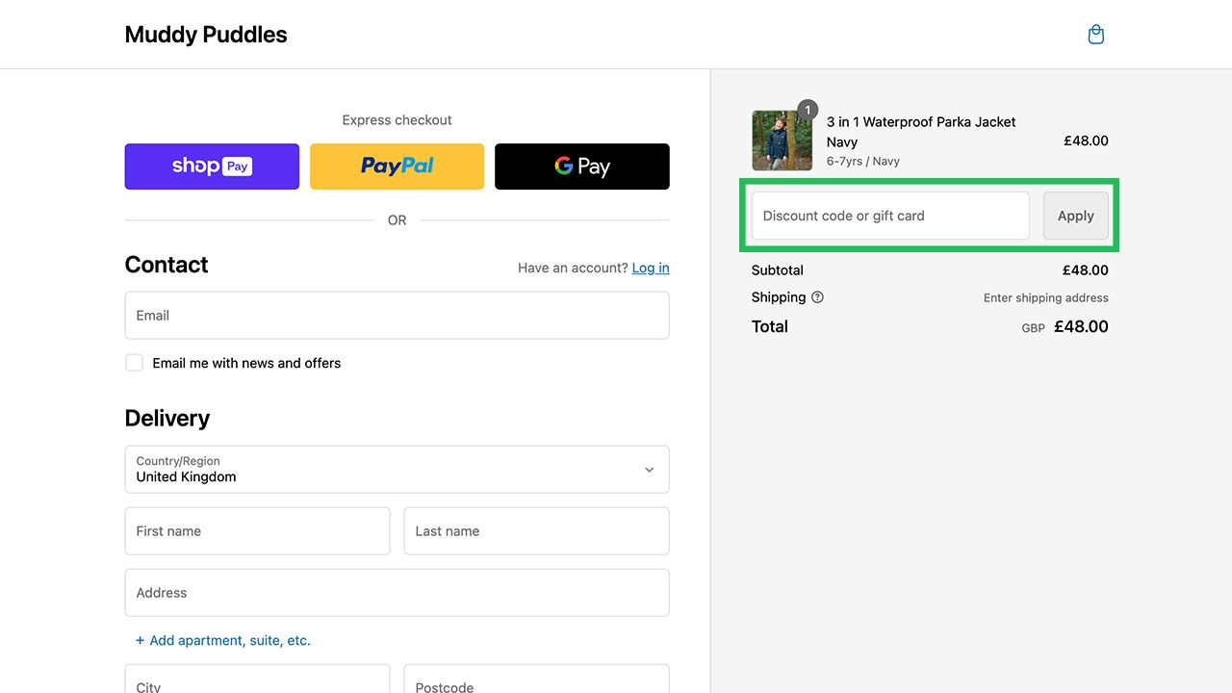The height and width of the screenshot is (693, 1232).
Task: Pay with Google Pay express checkout
Action: (x=582, y=167)
